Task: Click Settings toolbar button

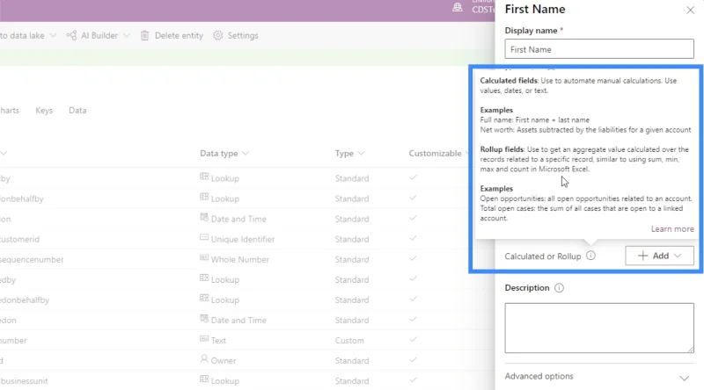Action: [x=236, y=35]
